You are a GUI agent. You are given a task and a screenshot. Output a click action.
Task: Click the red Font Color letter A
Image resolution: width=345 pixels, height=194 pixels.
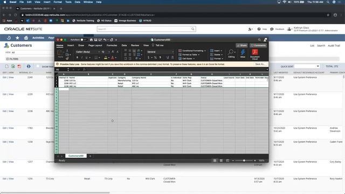pyautogui.click(x=113, y=58)
